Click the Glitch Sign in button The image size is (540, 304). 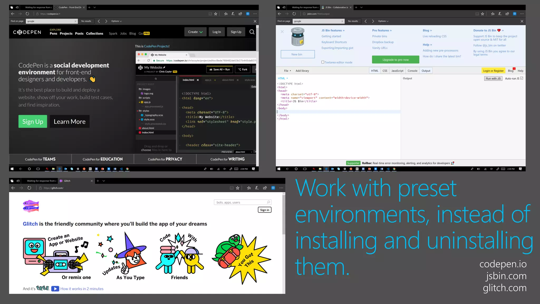pos(264,210)
